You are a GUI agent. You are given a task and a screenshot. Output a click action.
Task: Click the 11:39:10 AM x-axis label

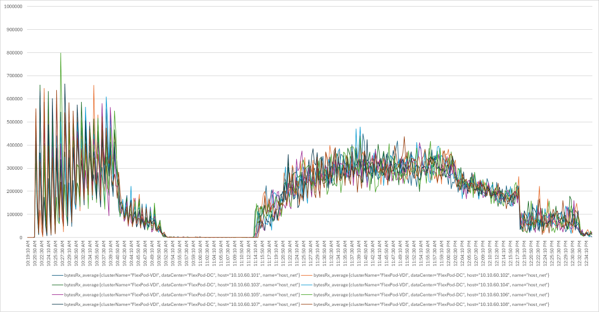[x=359, y=254]
